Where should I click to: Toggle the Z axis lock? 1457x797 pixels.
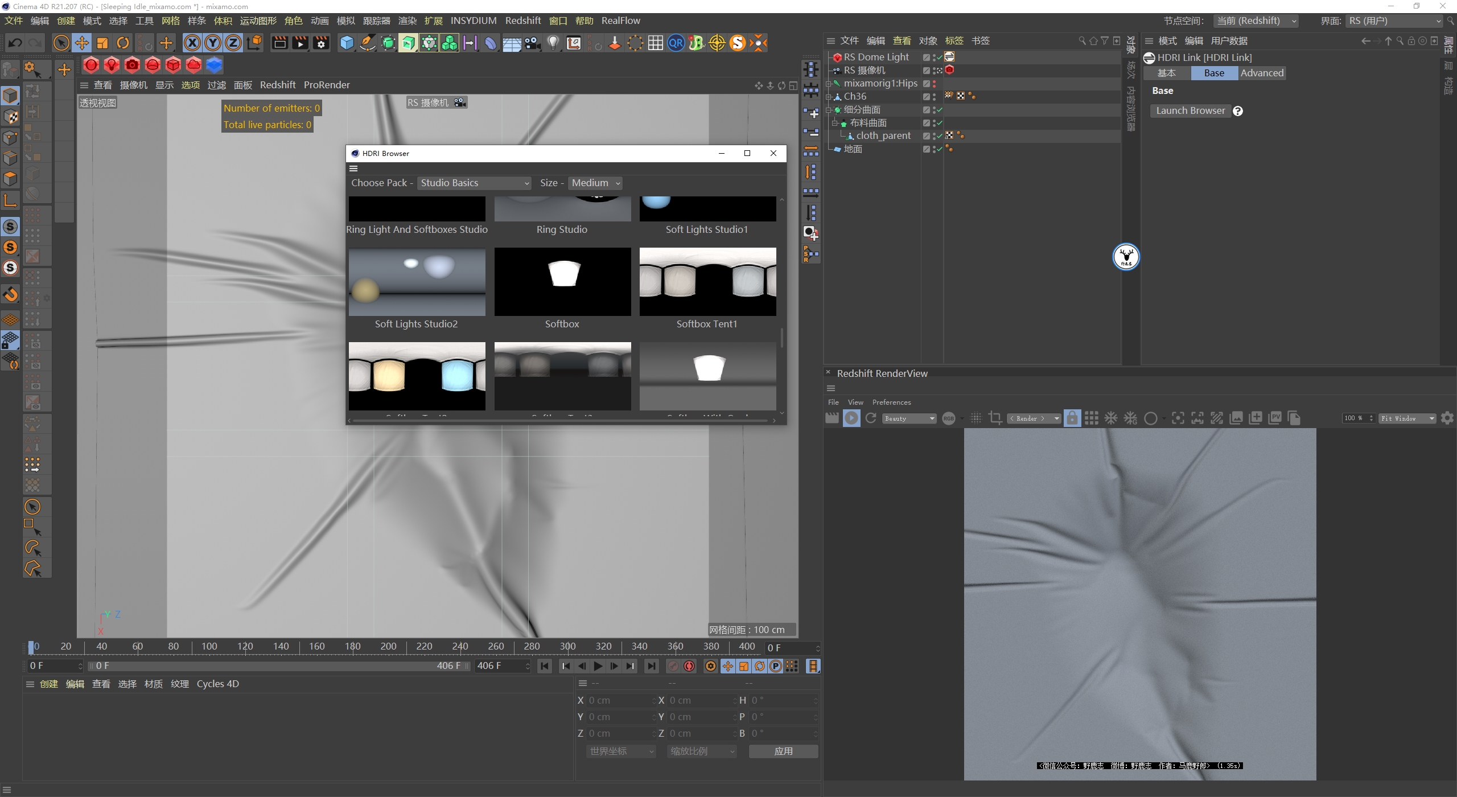(233, 43)
